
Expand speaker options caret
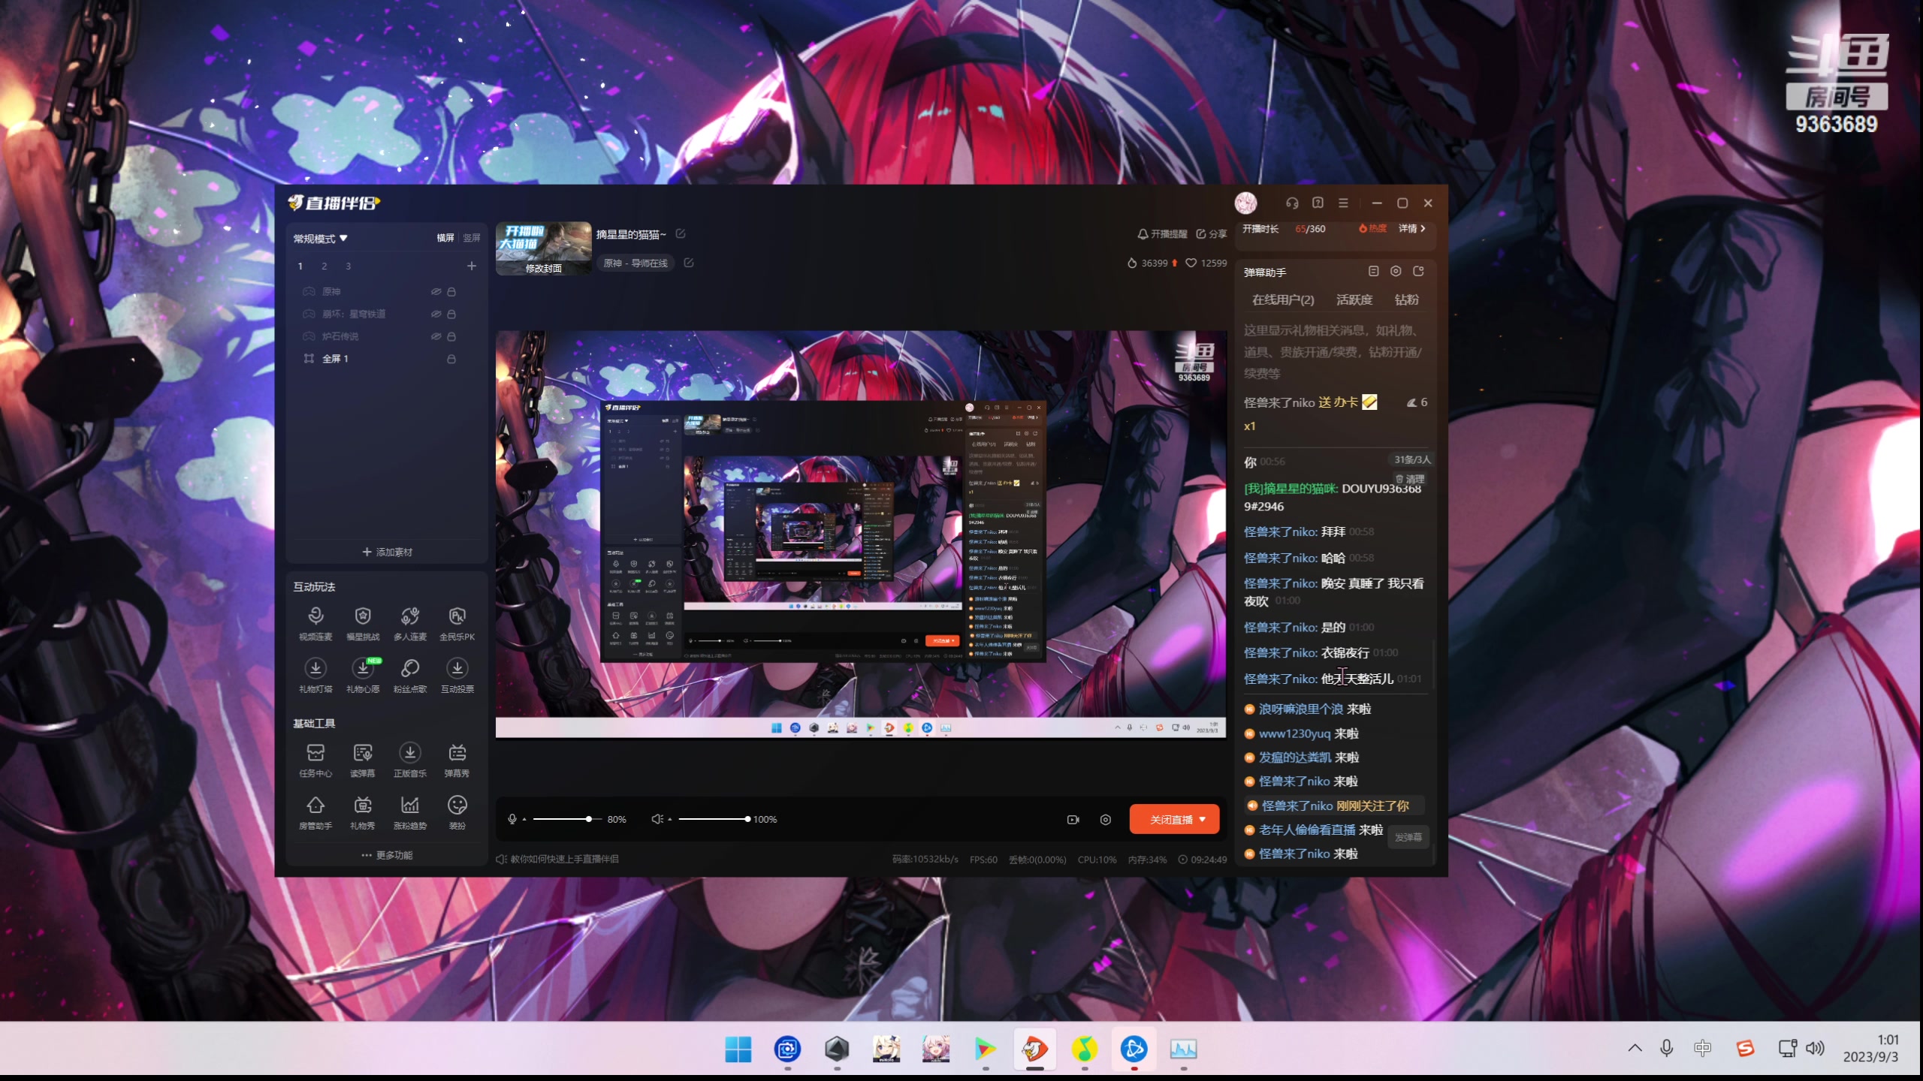[x=669, y=819]
